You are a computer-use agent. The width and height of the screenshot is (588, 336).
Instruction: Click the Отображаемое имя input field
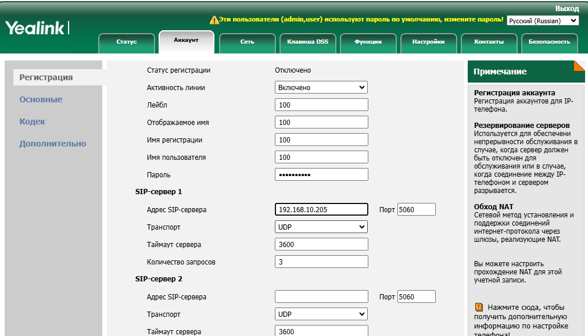coord(321,122)
